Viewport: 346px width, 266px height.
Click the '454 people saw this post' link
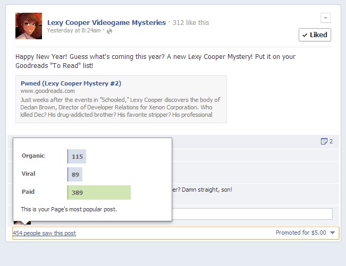click(x=44, y=233)
